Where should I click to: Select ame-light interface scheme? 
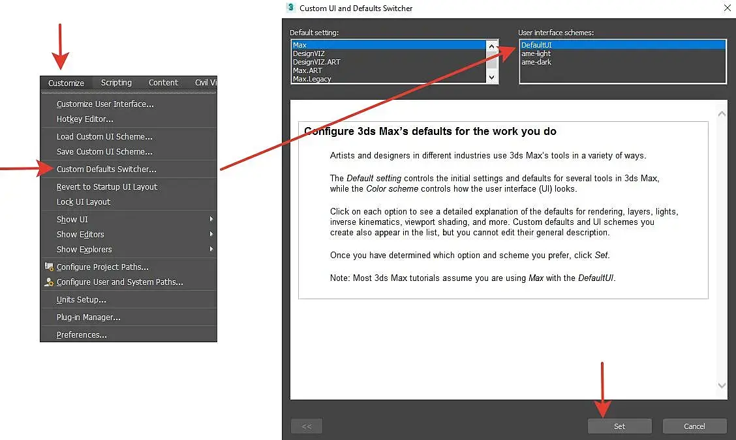click(622, 53)
